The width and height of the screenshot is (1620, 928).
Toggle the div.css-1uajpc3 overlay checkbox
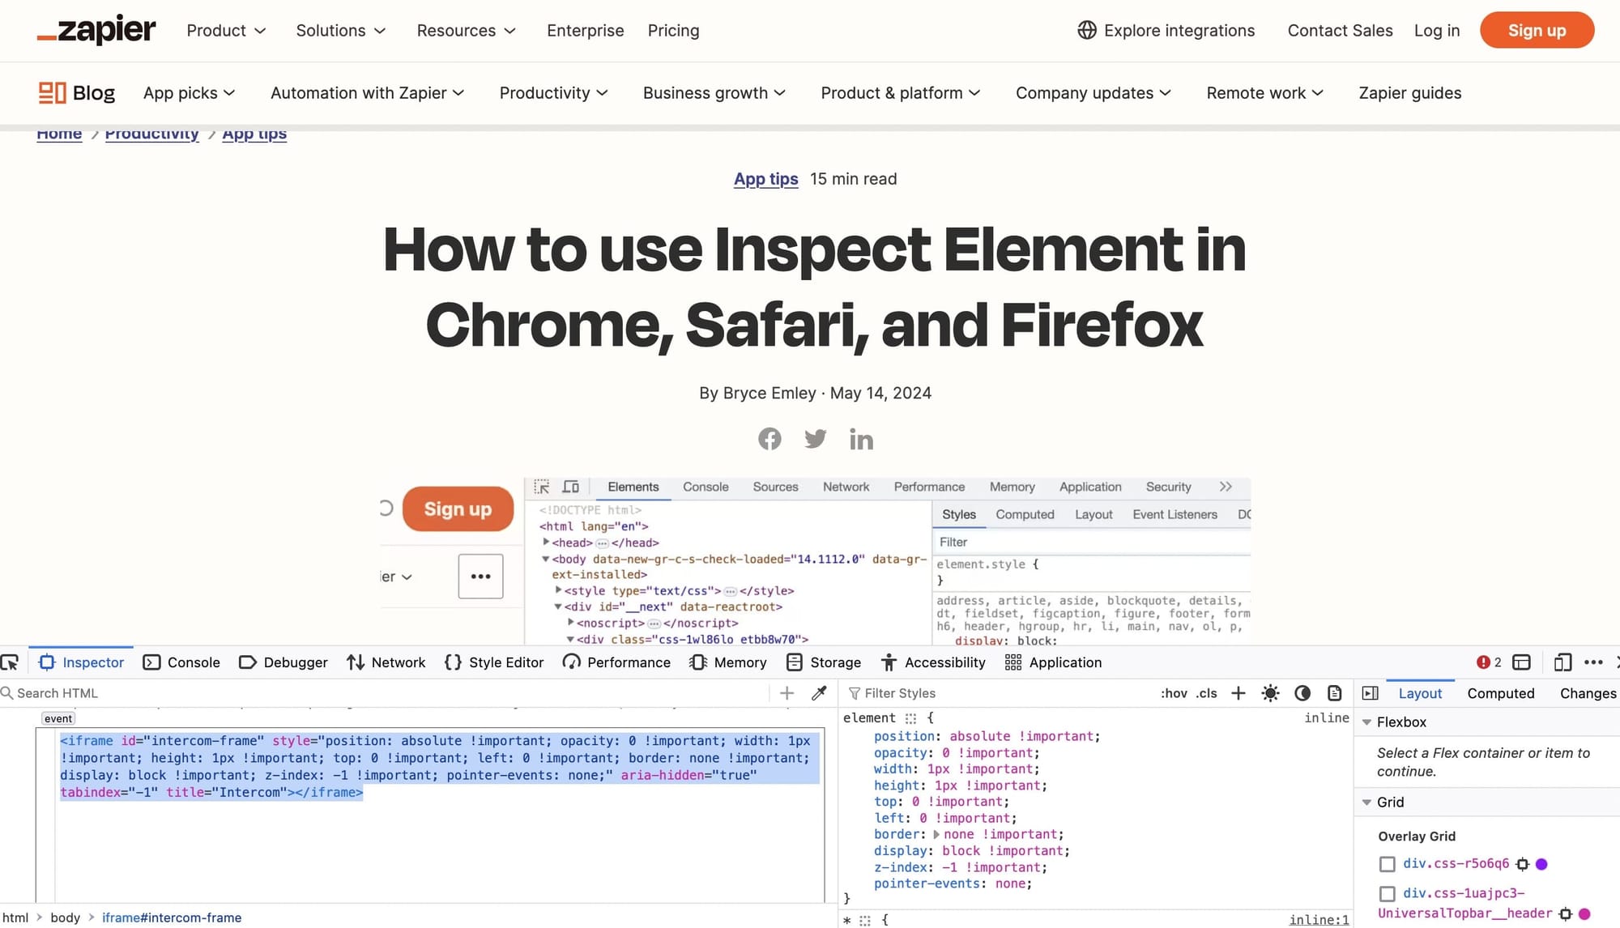[x=1387, y=893]
